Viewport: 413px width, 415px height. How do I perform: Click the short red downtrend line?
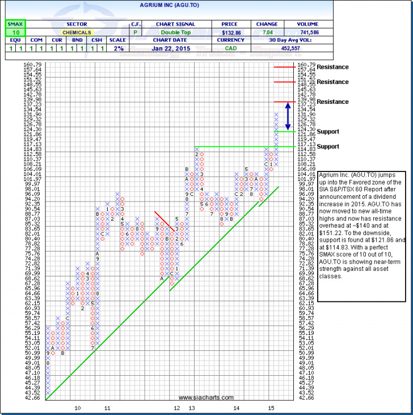[166, 221]
